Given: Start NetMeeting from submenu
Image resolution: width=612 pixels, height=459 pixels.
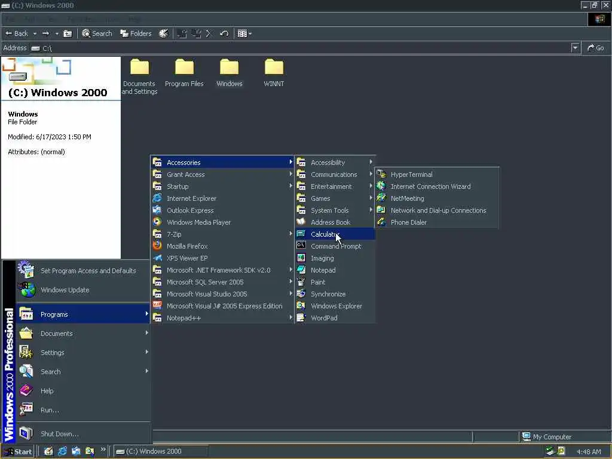Looking at the screenshot, I should point(437,198).
